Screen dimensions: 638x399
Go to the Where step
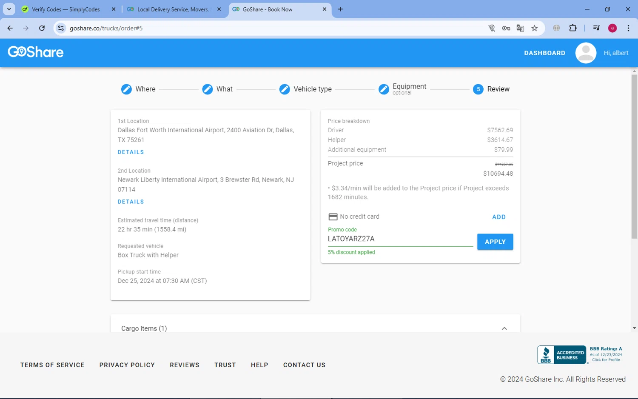click(x=145, y=89)
